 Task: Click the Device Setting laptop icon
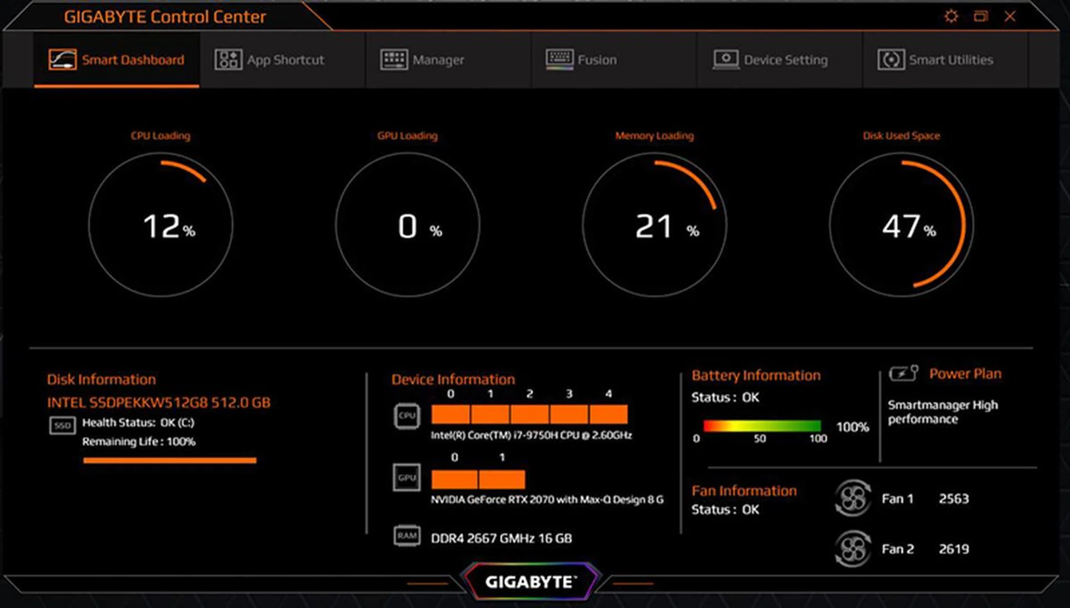coord(726,59)
